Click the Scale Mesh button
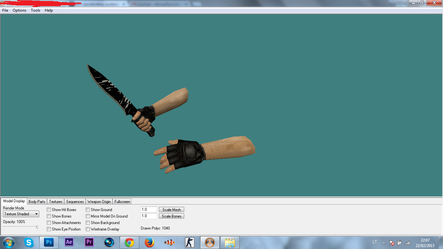 tap(172, 210)
